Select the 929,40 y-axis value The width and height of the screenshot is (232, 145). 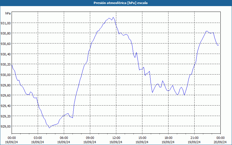click(6, 106)
